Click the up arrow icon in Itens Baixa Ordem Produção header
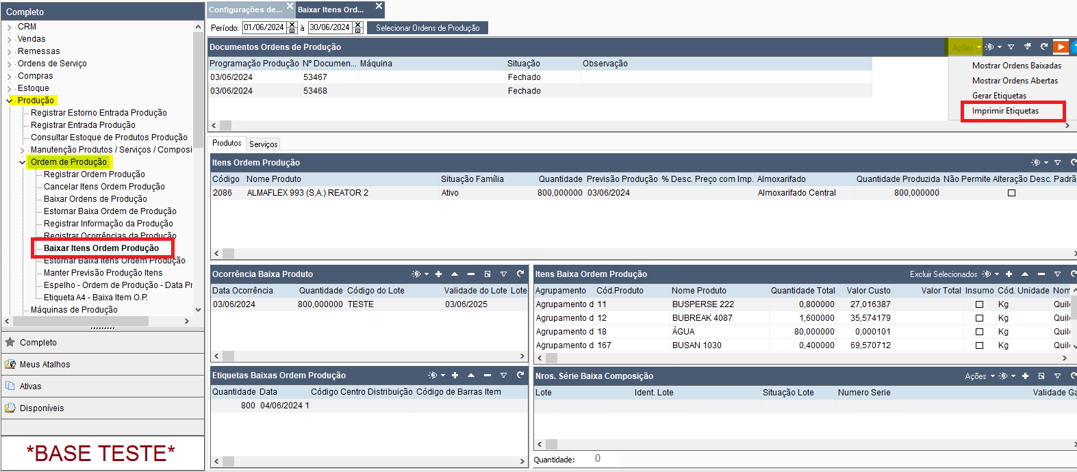 [1025, 274]
